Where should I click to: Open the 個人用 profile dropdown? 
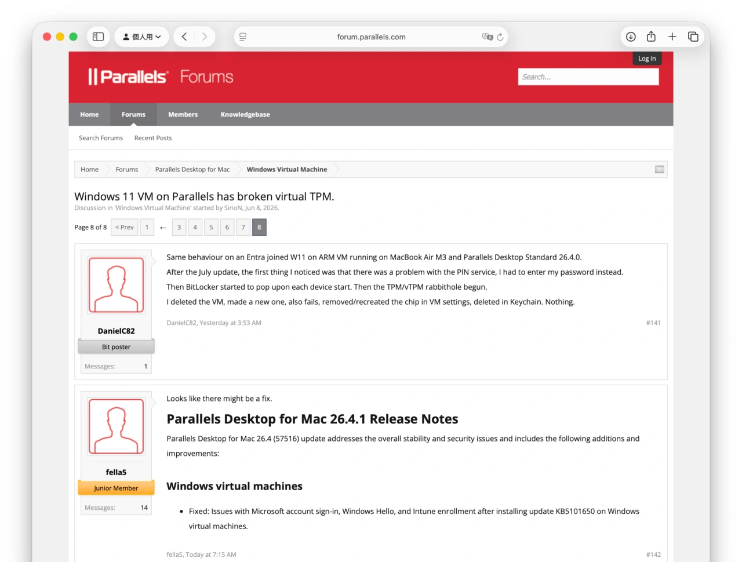point(141,37)
